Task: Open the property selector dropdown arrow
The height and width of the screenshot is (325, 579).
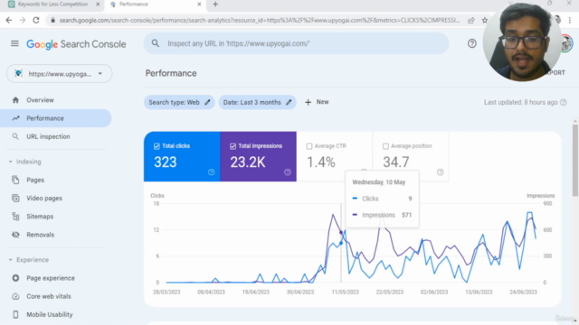Action: [x=100, y=74]
